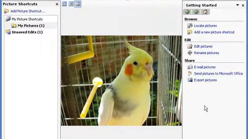Click the Export pictures icon
248x139 pixels.
coord(190,80)
